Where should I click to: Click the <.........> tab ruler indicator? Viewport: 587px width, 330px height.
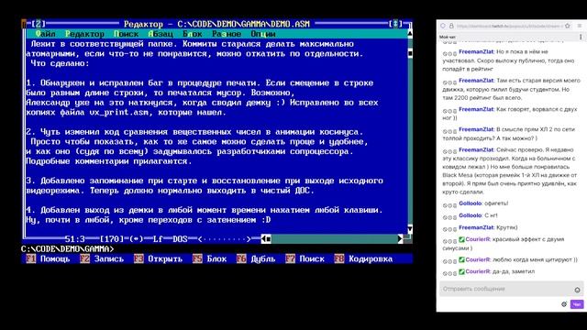click(x=224, y=238)
